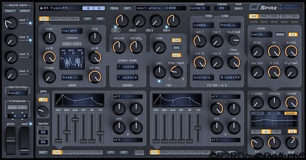Switch to the ENV4 tab
306x160 pixels.
(165, 152)
